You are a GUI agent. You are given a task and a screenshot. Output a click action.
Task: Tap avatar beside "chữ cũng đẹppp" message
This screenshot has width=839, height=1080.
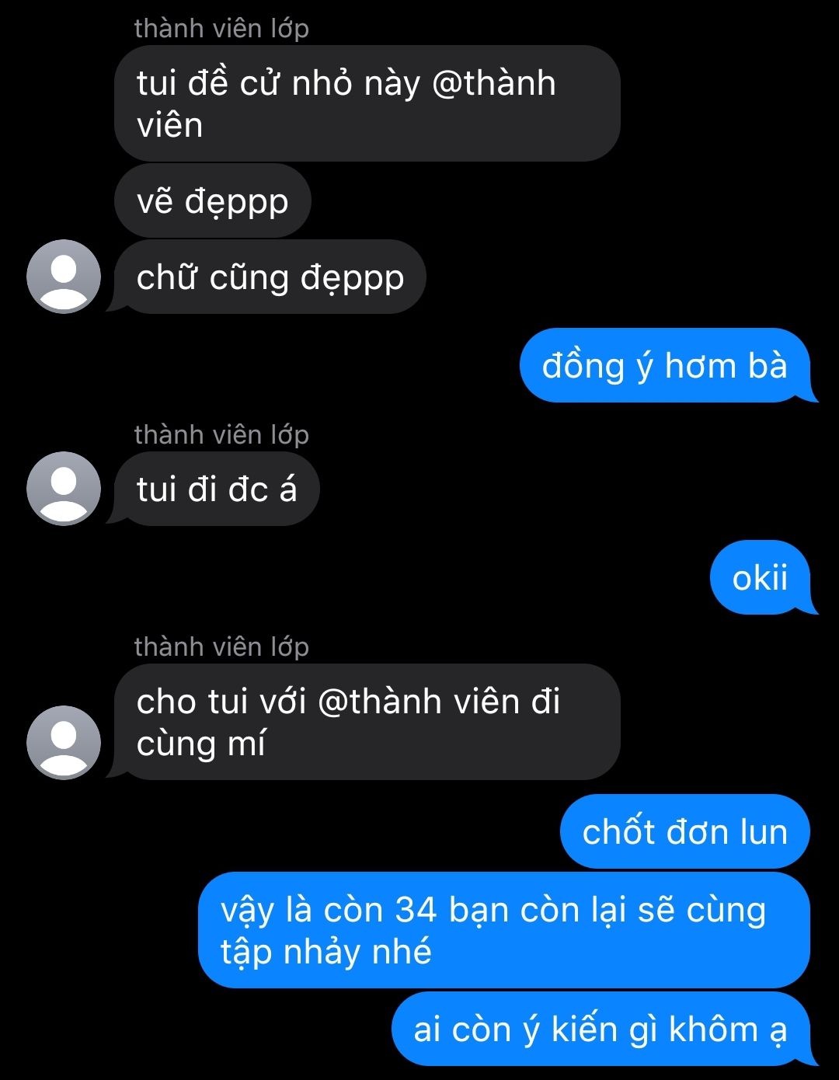tap(64, 277)
